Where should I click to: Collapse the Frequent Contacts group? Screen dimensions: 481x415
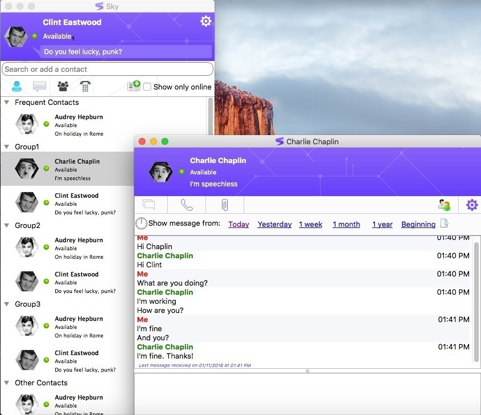coord(6,103)
